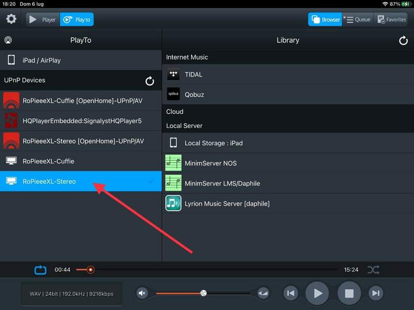This screenshot has width=414, height=310.
Task: Mute the volume with speaker icon
Action: [x=142, y=293]
